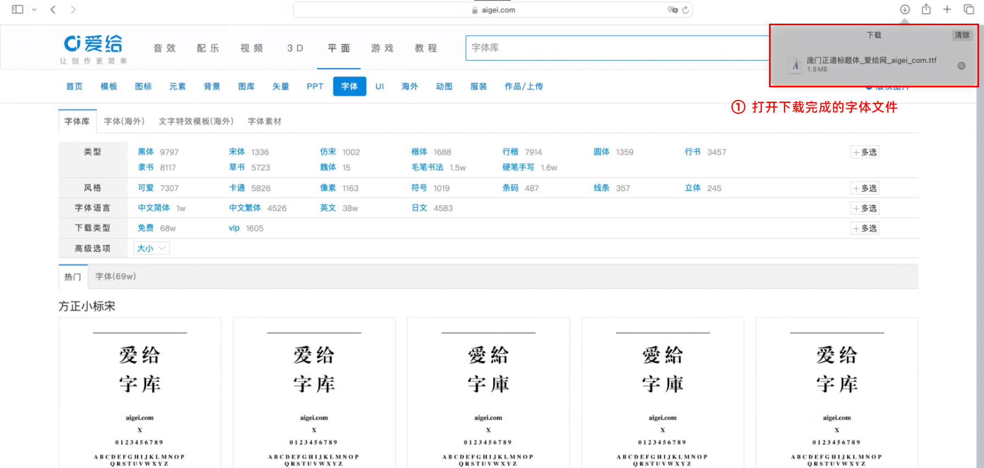
Task: Switch to the 文字特效模板(海外) tab
Action: 196,121
